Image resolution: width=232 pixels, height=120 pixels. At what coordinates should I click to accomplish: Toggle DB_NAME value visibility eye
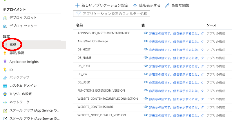coord(146,58)
